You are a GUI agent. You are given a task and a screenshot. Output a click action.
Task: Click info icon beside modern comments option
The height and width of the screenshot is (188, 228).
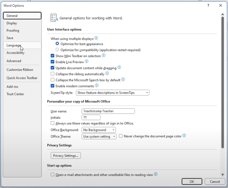(x=97, y=86)
